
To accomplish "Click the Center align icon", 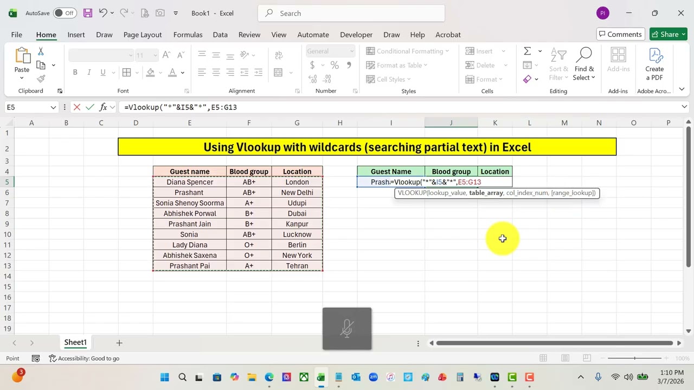I will pyautogui.click(x=216, y=73).
